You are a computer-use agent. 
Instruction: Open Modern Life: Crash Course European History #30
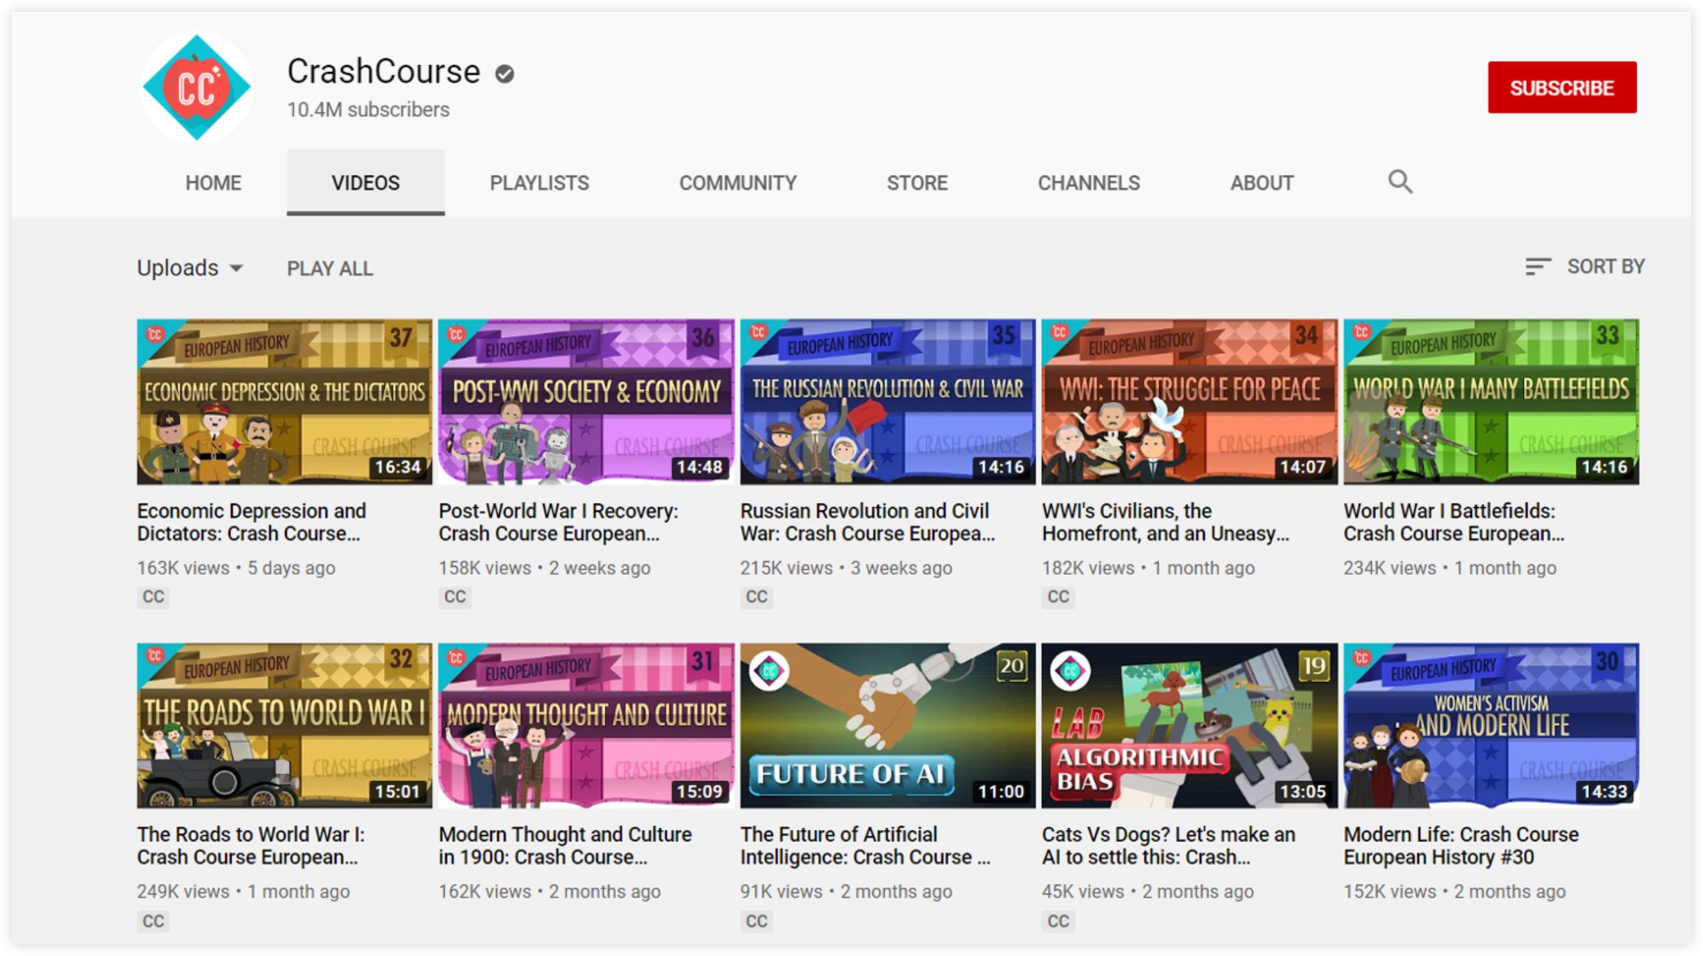pos(1461,846)
